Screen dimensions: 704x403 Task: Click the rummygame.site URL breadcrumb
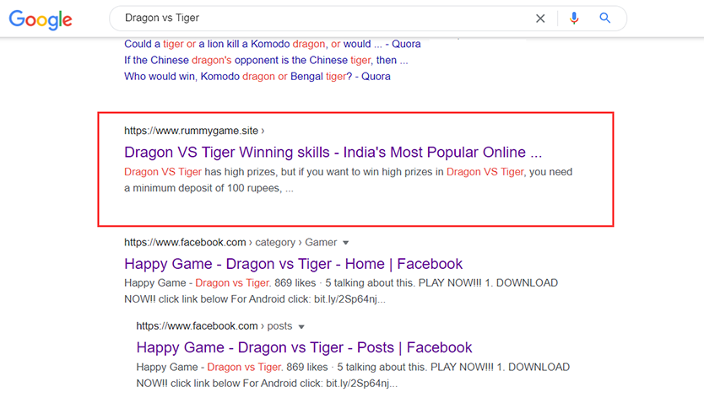[194, 131]
